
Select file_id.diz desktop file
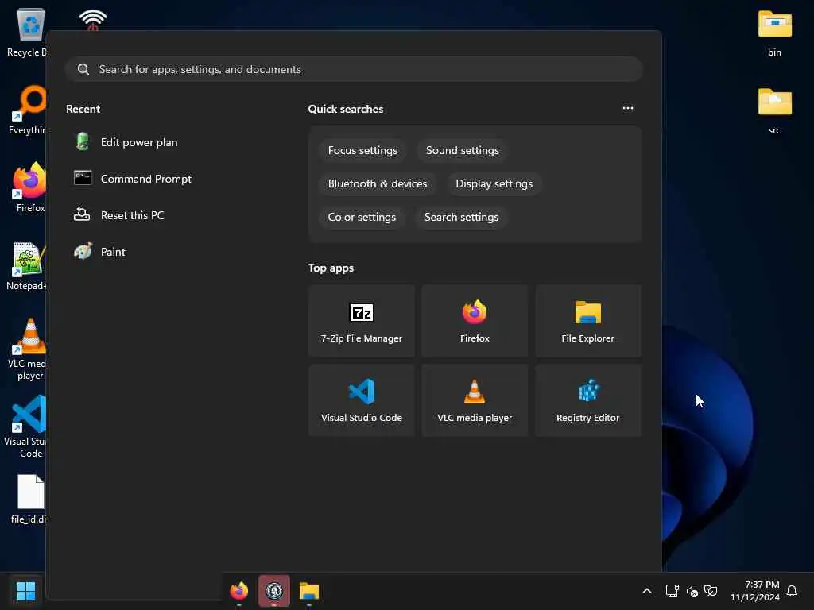click(29, 499)
